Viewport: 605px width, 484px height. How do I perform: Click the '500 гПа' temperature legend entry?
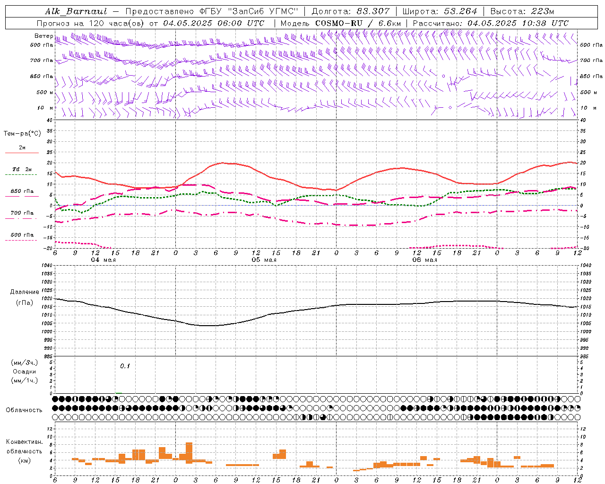click(x=22, y=235)
